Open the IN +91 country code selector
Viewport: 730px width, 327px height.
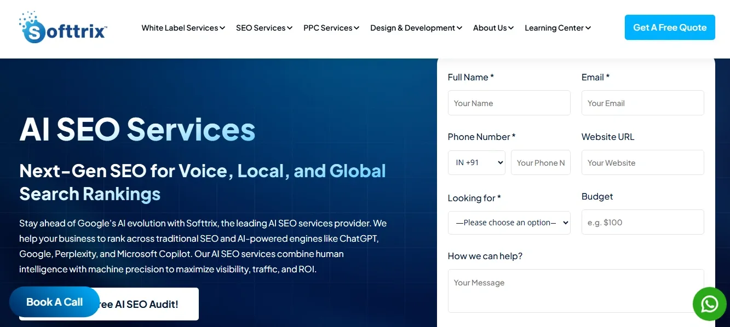click(476, 162)
